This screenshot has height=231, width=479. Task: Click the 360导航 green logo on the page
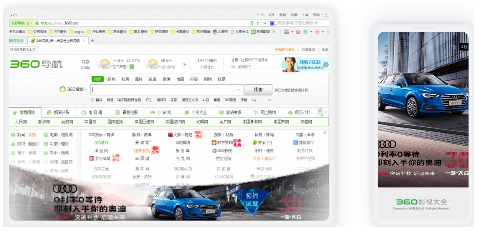[x=37, y=64]
